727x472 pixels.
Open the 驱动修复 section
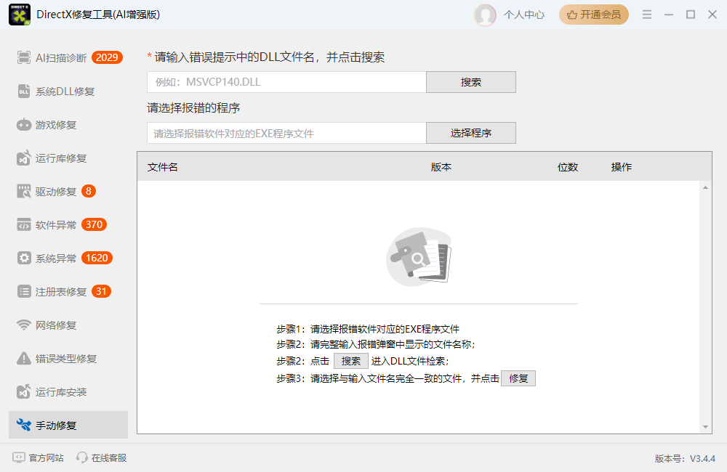click(x=56, y=192)
